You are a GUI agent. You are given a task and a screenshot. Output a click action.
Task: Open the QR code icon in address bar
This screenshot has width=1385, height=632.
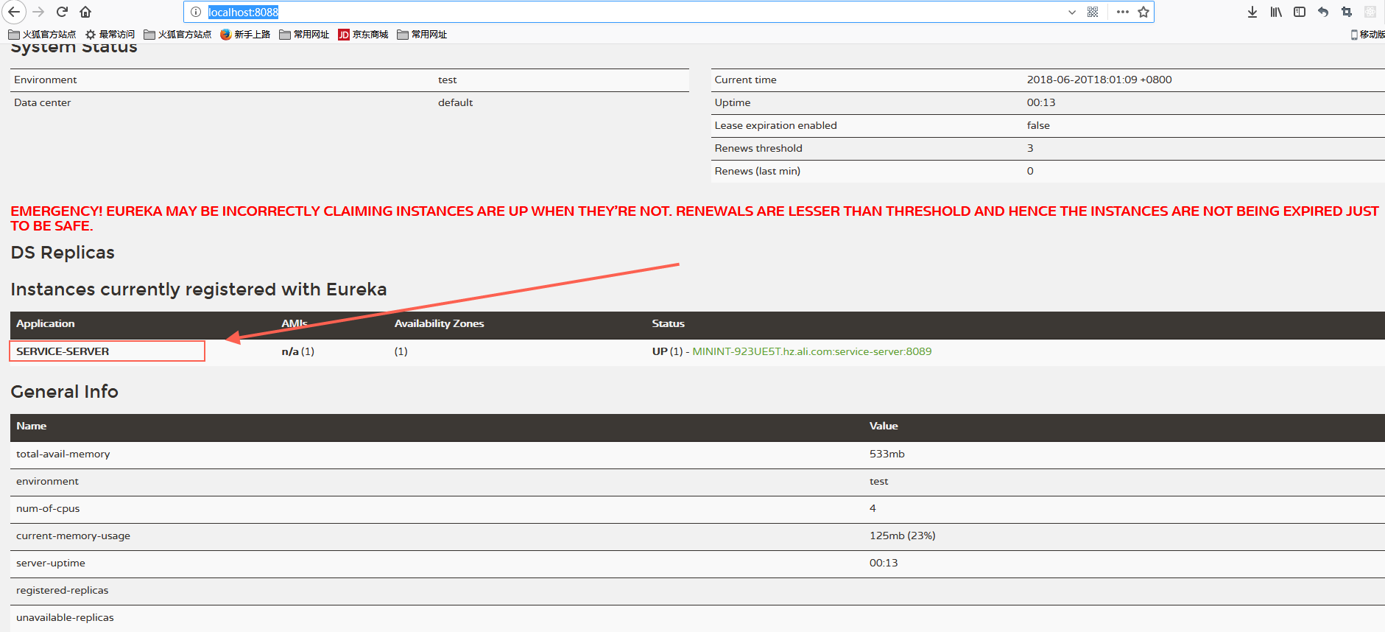click(x=1093, y=12)
